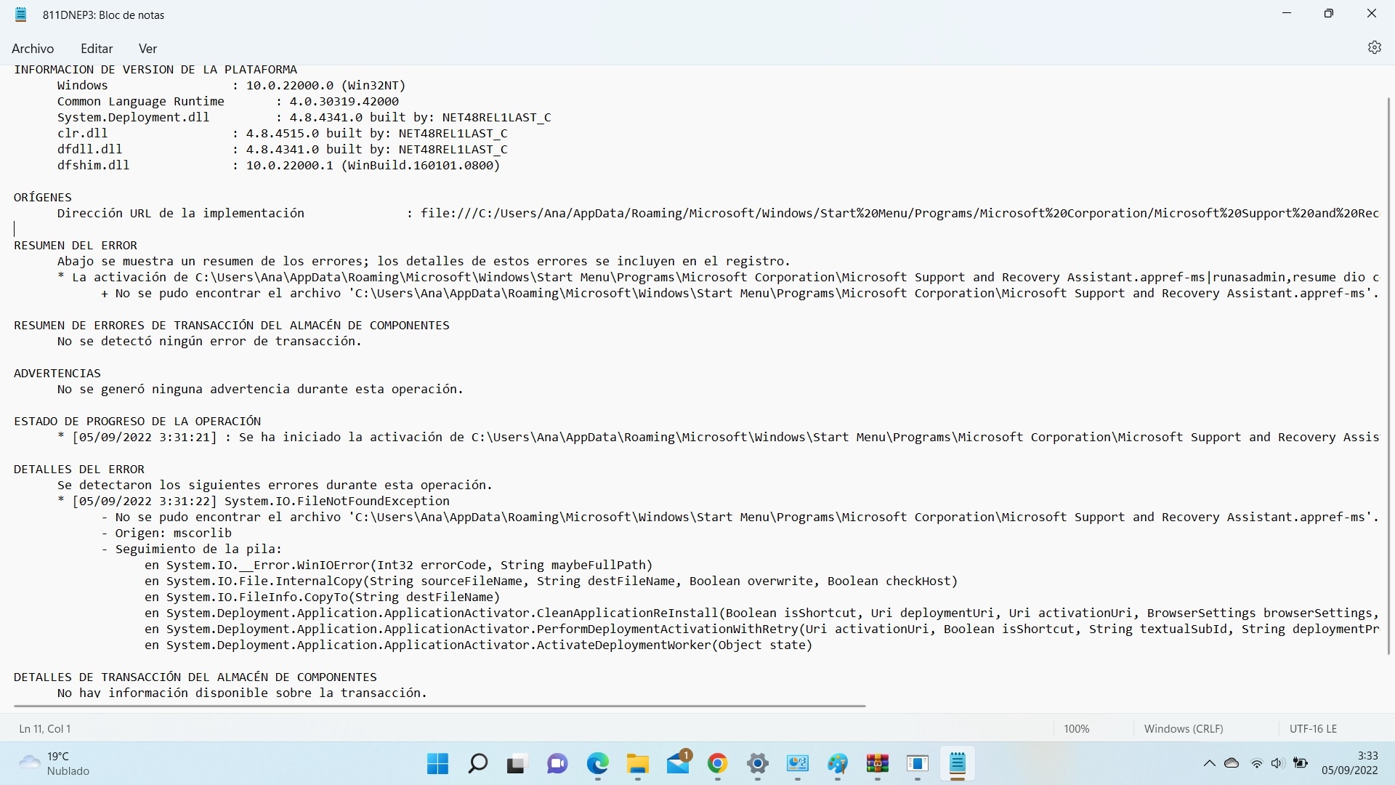1395x785 pixels.
Task: Switch to Google Chrome in taskbar
Action: [717, 764]
